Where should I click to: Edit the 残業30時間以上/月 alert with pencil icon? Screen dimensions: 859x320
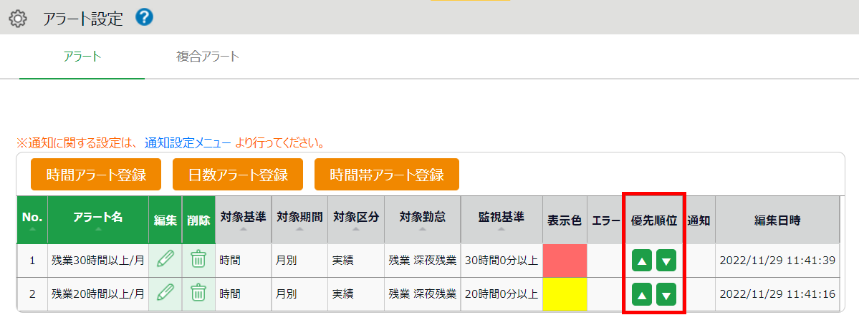tap(165, 260)
